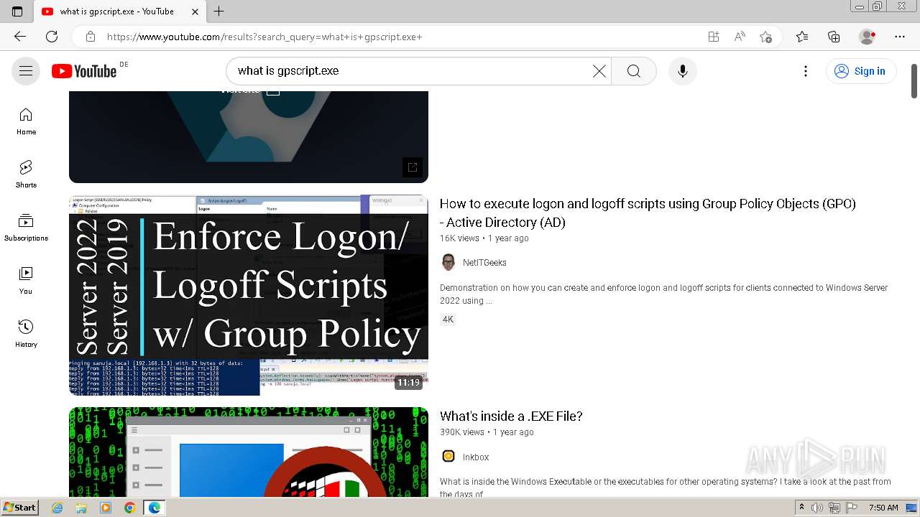Open Internet Explorer from the taskbar
Viewport: 920px width, 517px height.
point(57,508)
